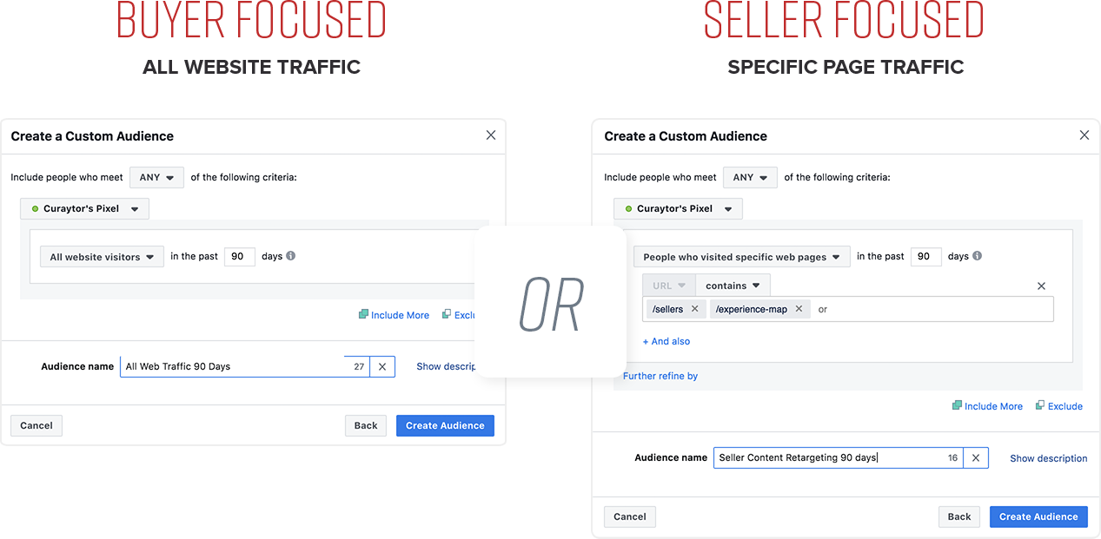Viewport: 1101px width, 539px height.
Task: Remove the /experience-map URL tag
Action: (x=799, y=309)
